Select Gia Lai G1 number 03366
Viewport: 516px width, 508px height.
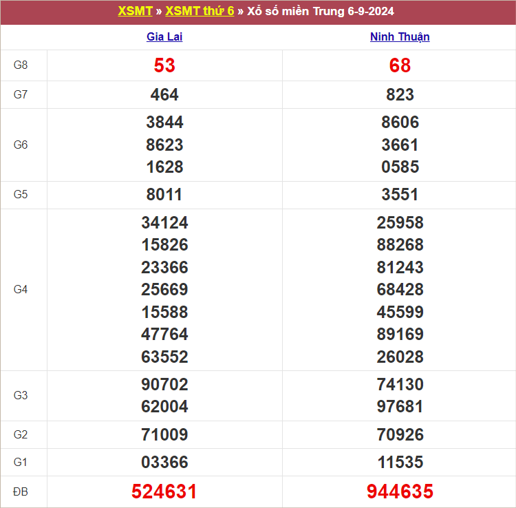coord(164,463)
